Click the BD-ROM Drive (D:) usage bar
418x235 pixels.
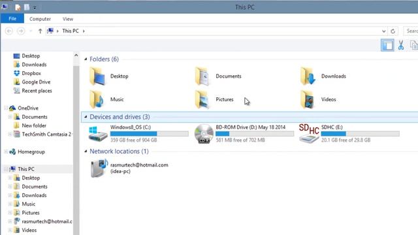[255, 134]
